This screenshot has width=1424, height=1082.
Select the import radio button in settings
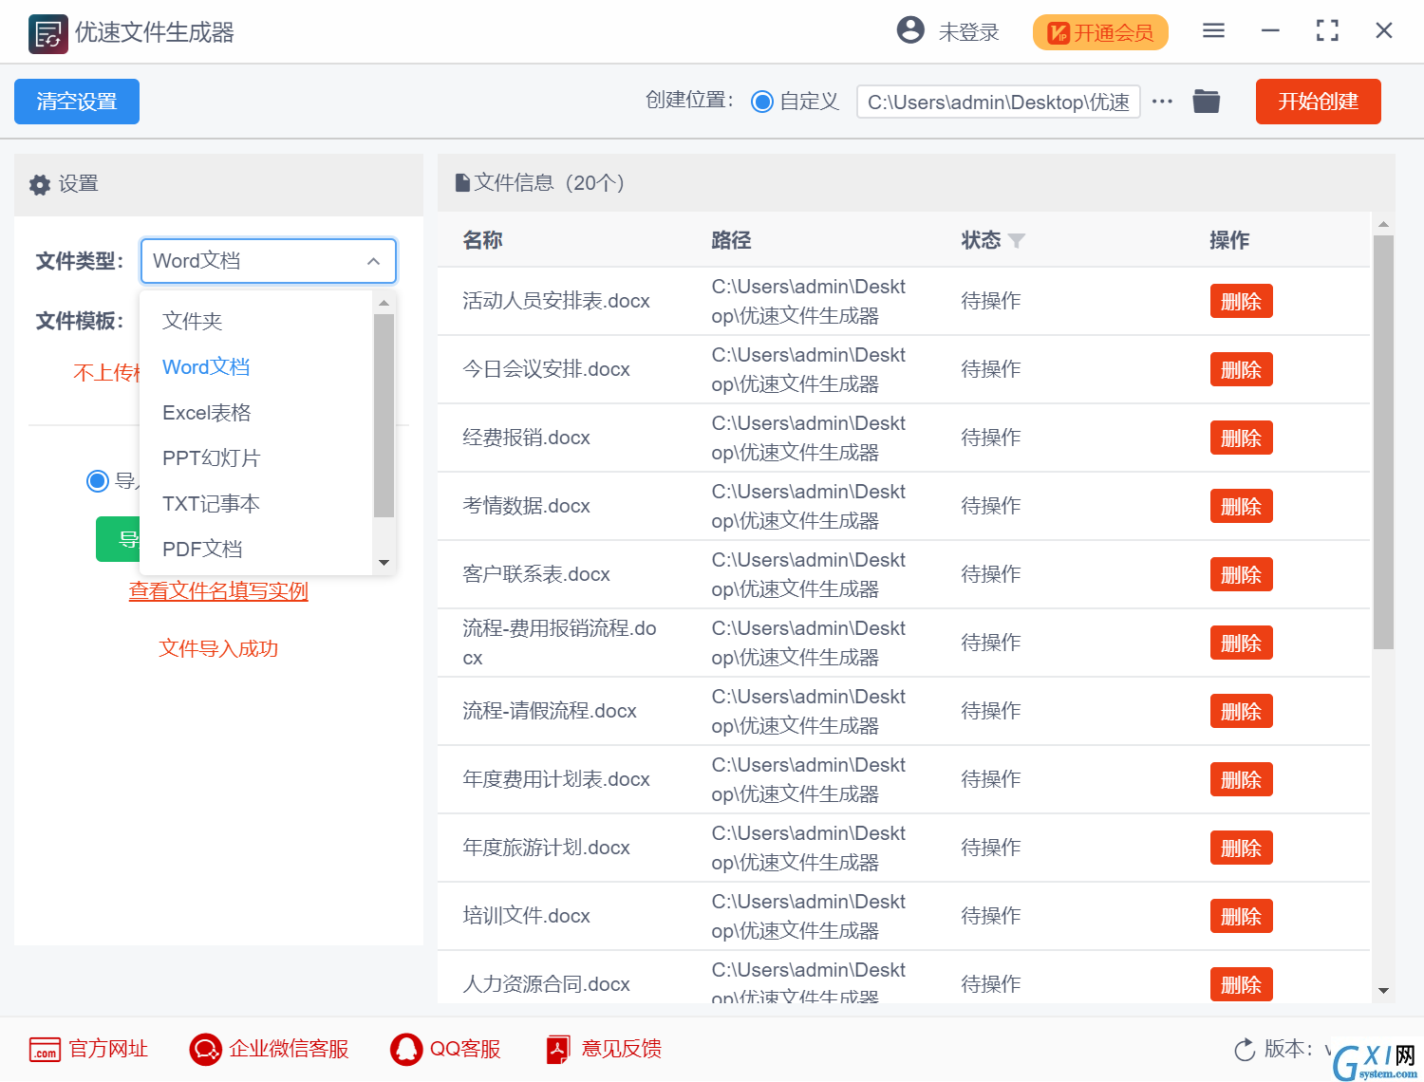tap(97, 481)
